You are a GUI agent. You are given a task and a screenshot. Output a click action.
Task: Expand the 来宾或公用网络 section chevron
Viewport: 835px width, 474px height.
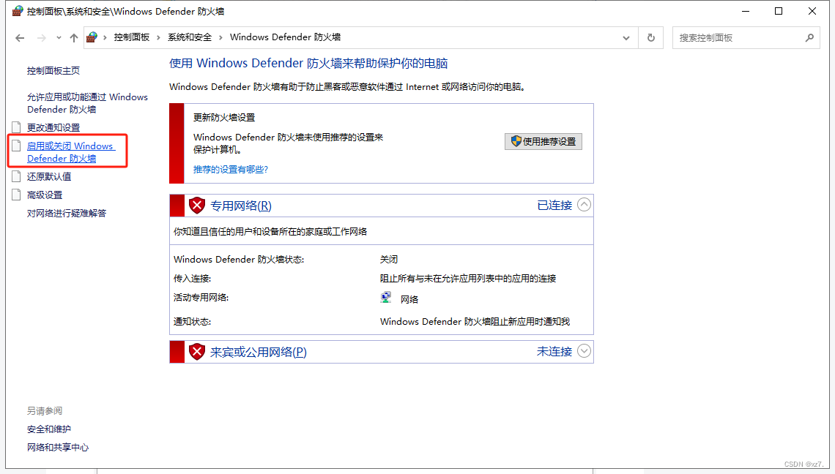tap(584, 351)
